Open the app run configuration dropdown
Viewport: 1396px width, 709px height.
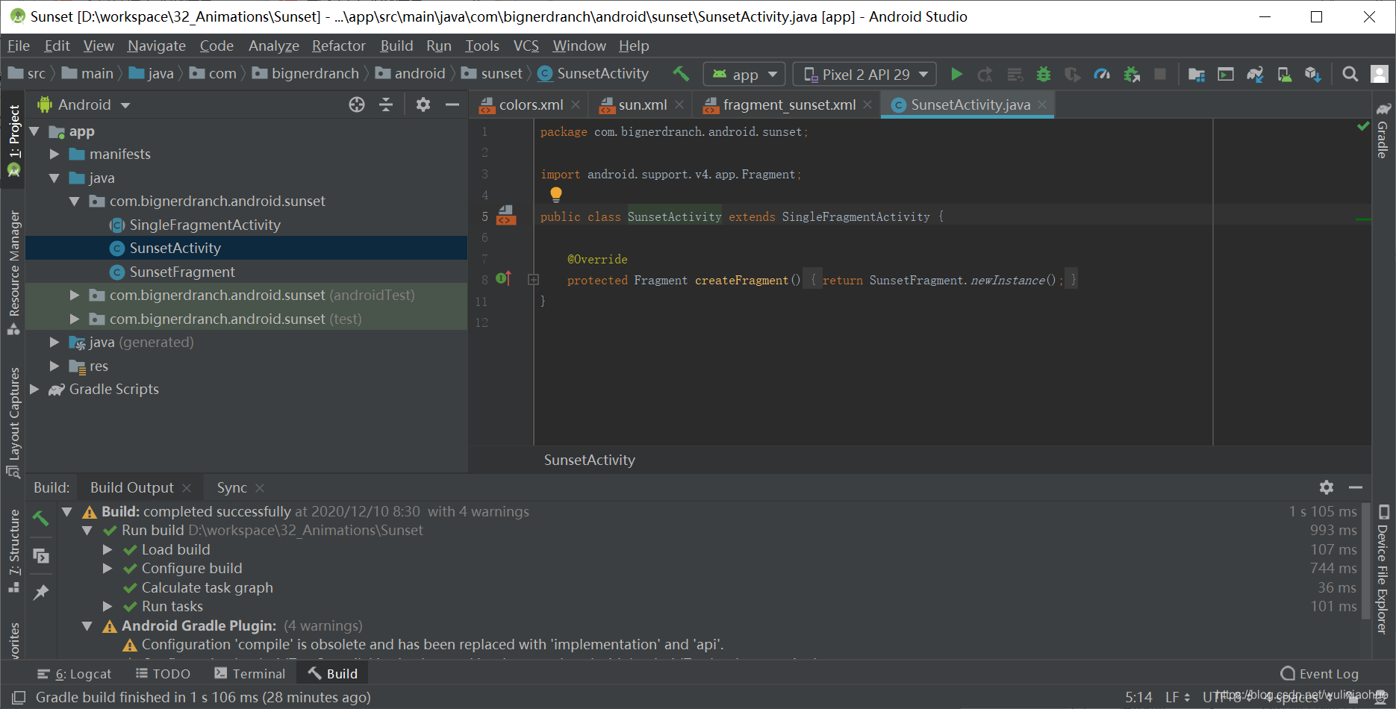744,74
